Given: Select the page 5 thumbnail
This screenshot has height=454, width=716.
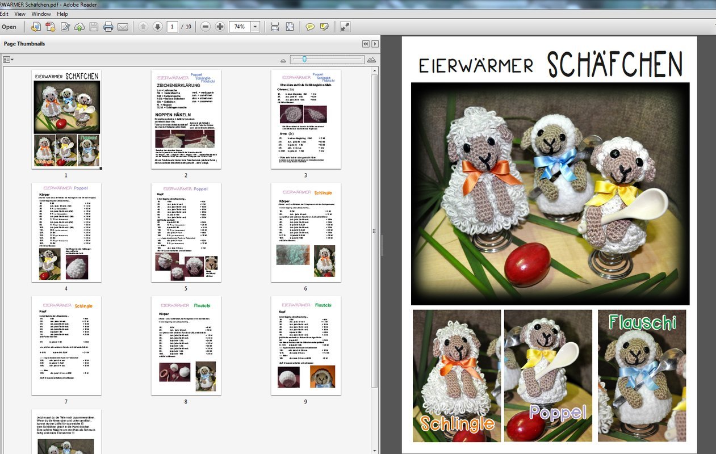Looking at the screenshot, I should tap(186, 232).
